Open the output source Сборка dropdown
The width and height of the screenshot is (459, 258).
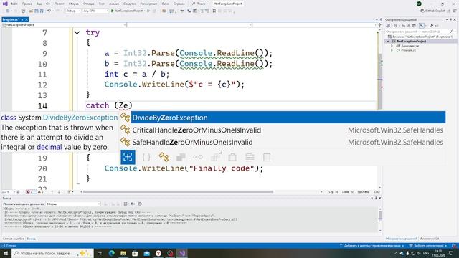tap(73, 204)
